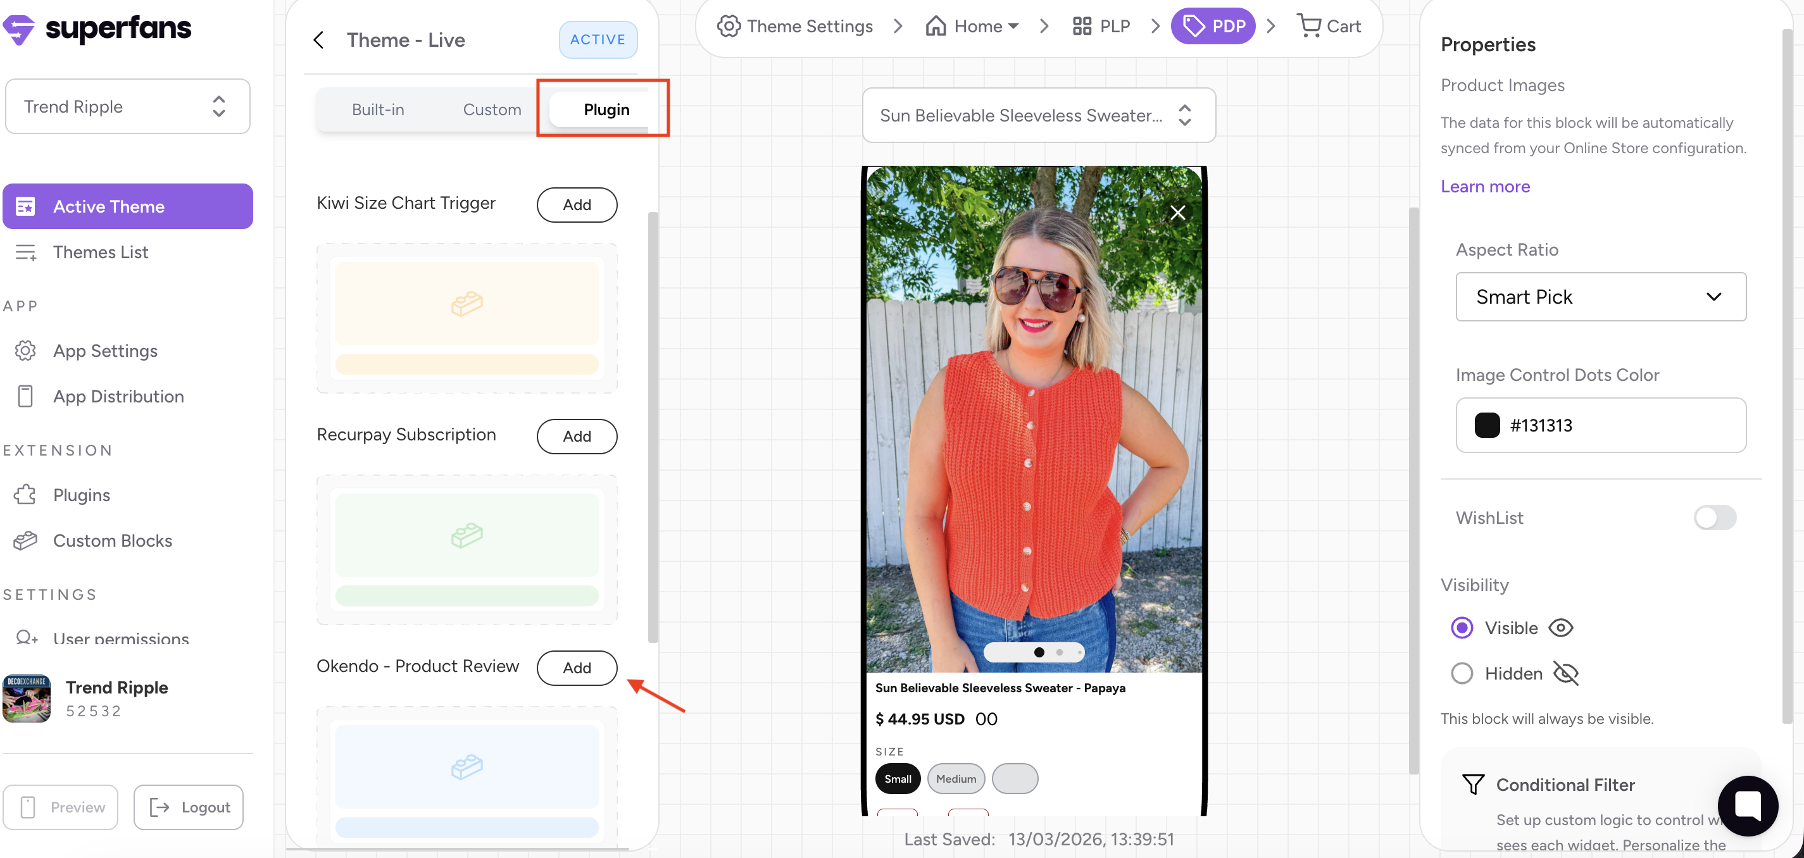The image size is (1804, 858).
Task: Select the Hidden radio button
Action: pos(1462,673)
